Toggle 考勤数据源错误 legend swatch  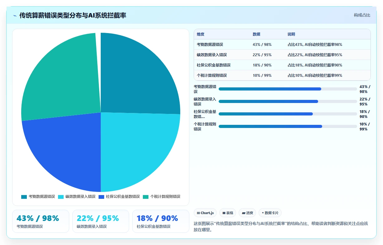(x=24, y=197)
